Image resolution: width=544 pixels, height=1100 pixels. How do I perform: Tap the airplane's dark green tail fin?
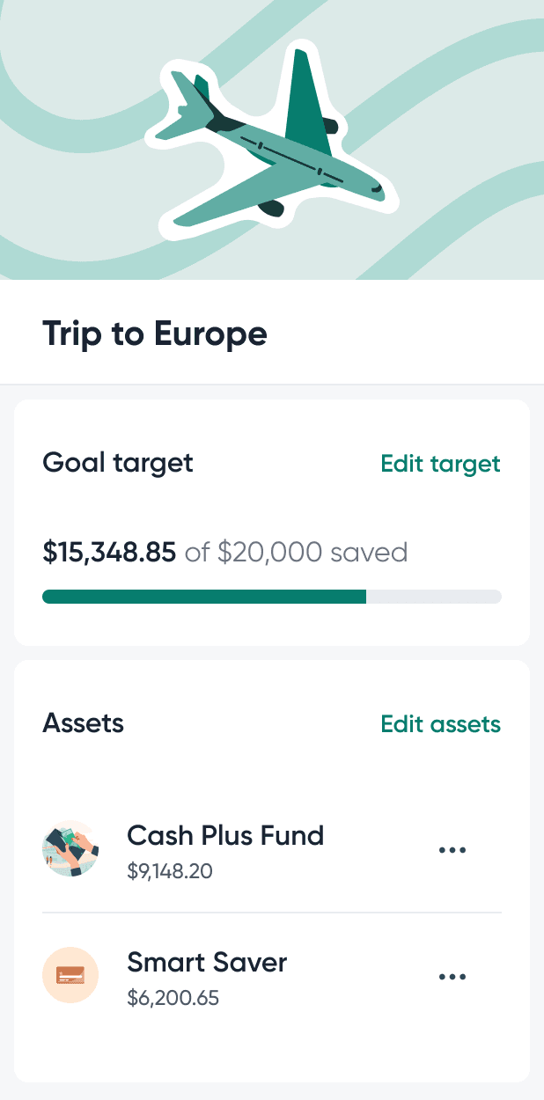pos(310,97)
